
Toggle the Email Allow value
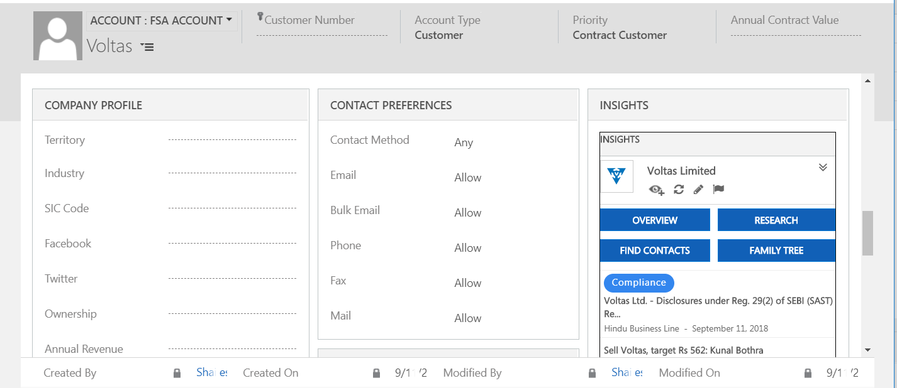[468, 178]
